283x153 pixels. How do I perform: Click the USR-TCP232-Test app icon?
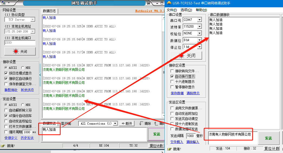169,3
